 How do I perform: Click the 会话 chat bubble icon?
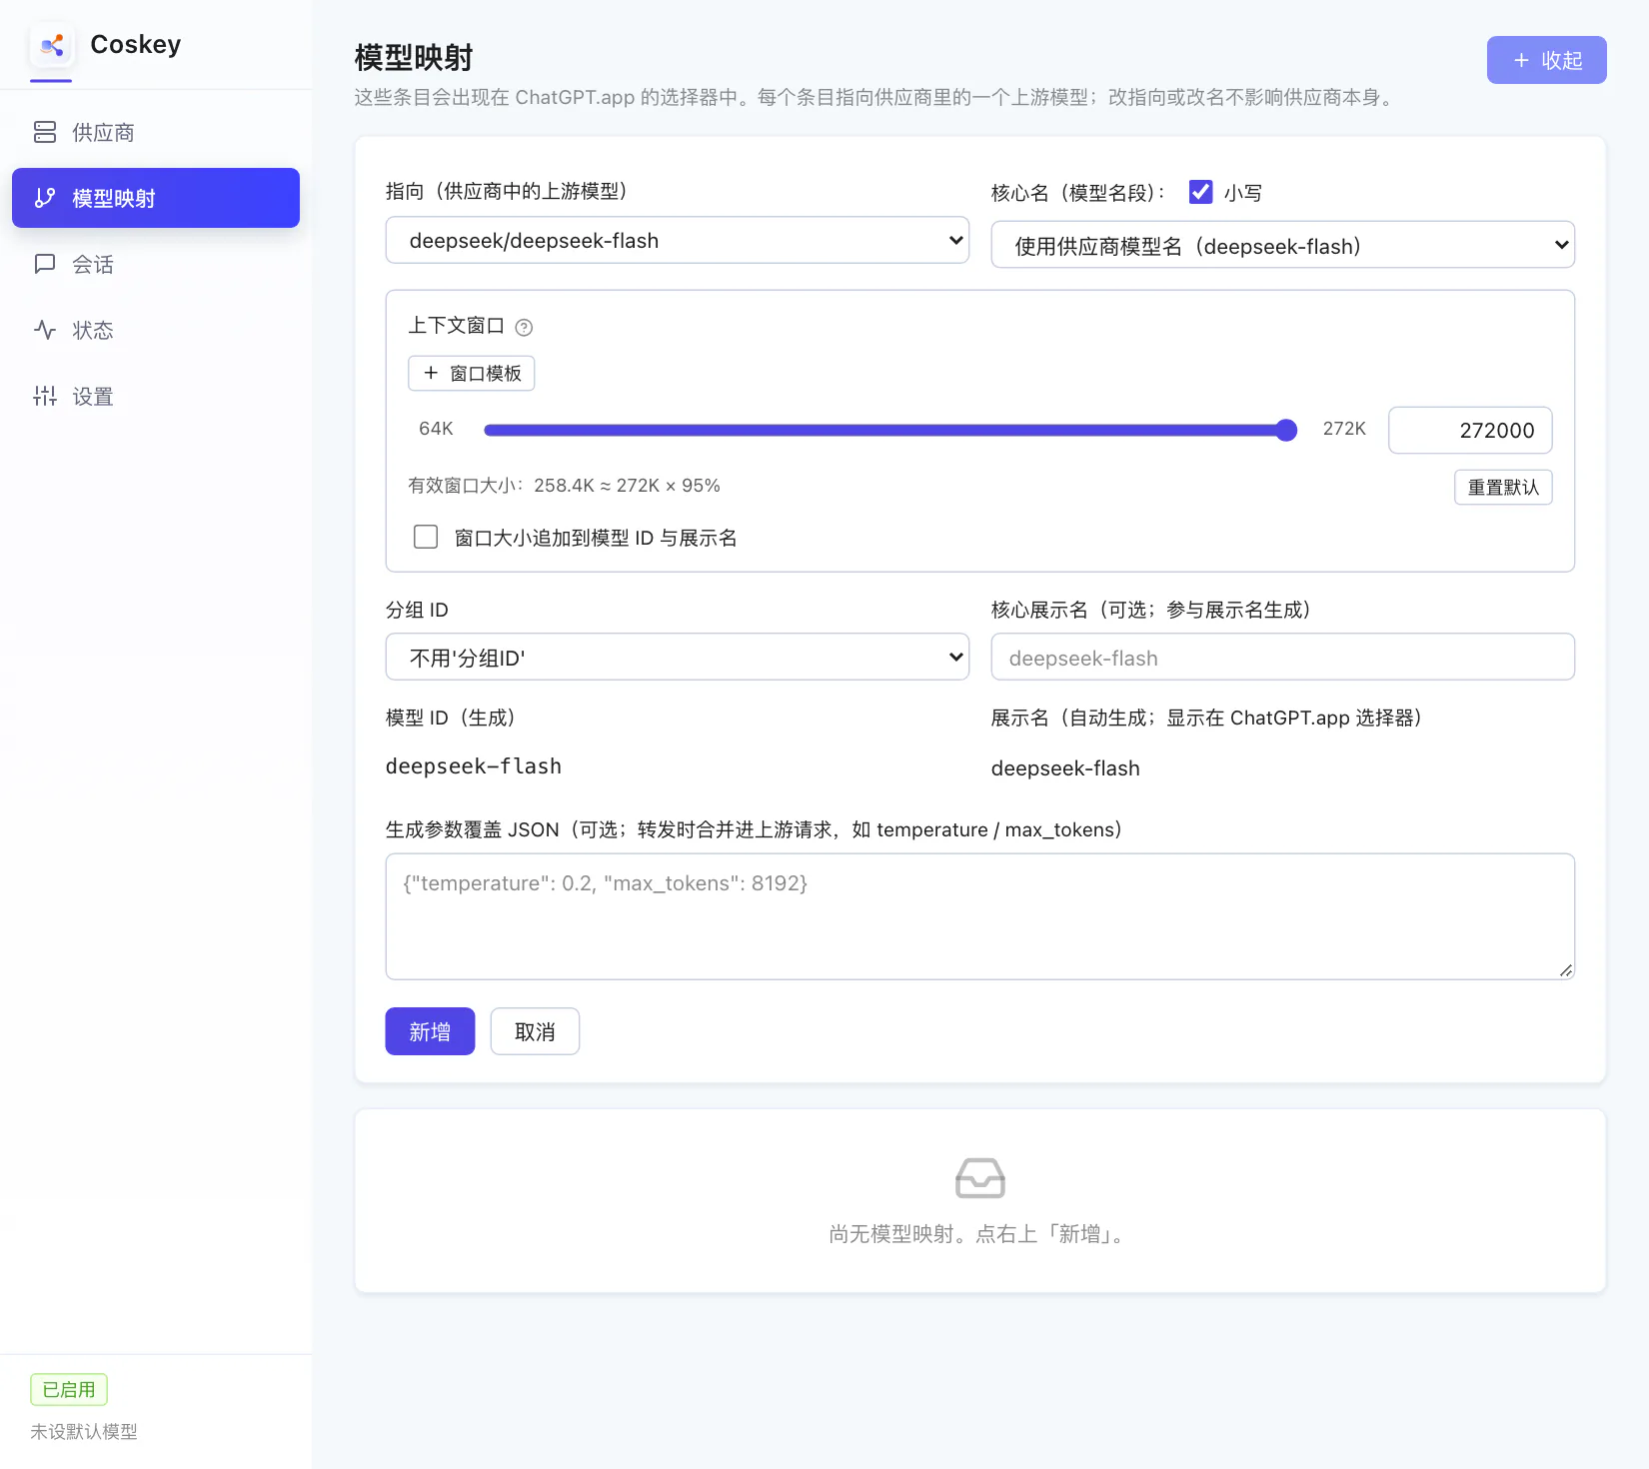point(45,264)
